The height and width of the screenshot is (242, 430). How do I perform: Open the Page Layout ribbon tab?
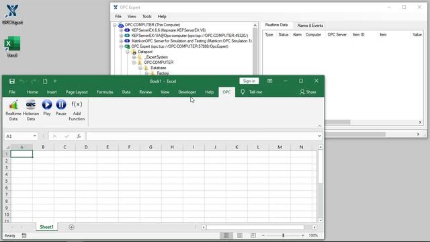pyautogui.click(x=77, y=92)
